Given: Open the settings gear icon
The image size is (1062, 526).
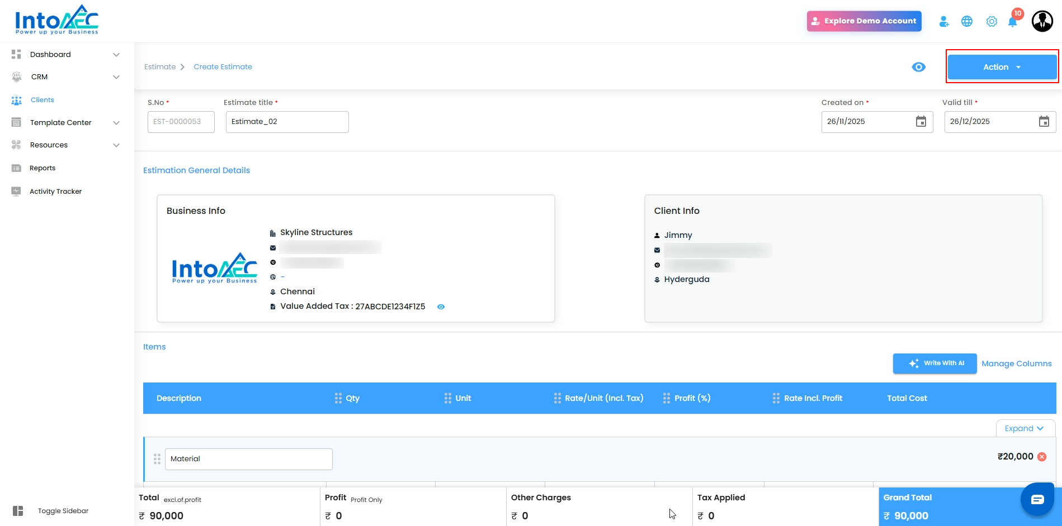Looking at the screenshot, I should click(992, 21).
